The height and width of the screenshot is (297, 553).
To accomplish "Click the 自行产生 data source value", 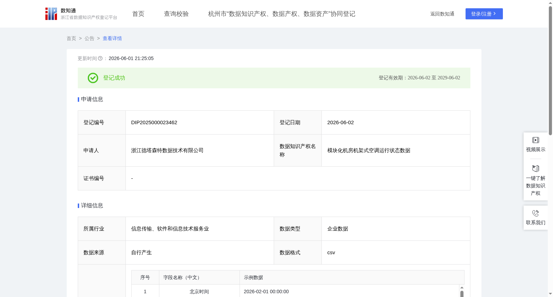I will click(x=142, y=253).
